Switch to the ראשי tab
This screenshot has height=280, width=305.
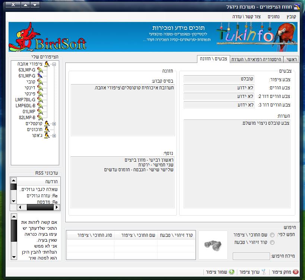291,60
